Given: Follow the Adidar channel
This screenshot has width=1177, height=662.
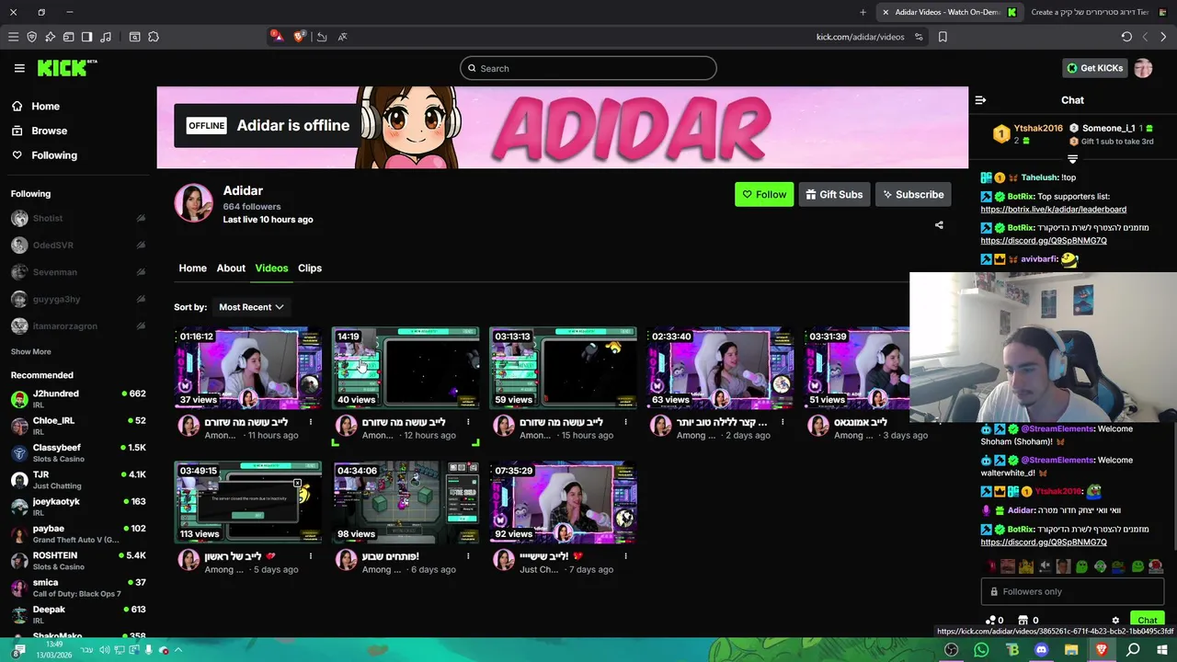Looking at the screenshot, I should [x=764, y=194].
